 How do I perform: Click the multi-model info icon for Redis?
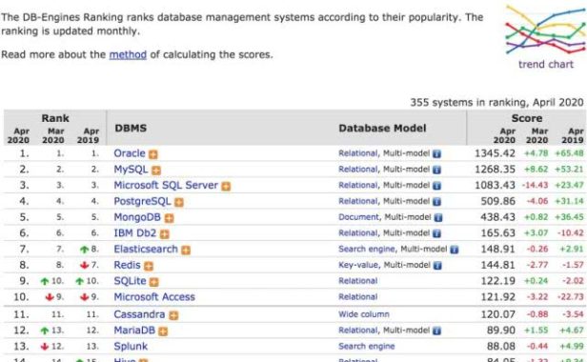click(x=437, y=266)
